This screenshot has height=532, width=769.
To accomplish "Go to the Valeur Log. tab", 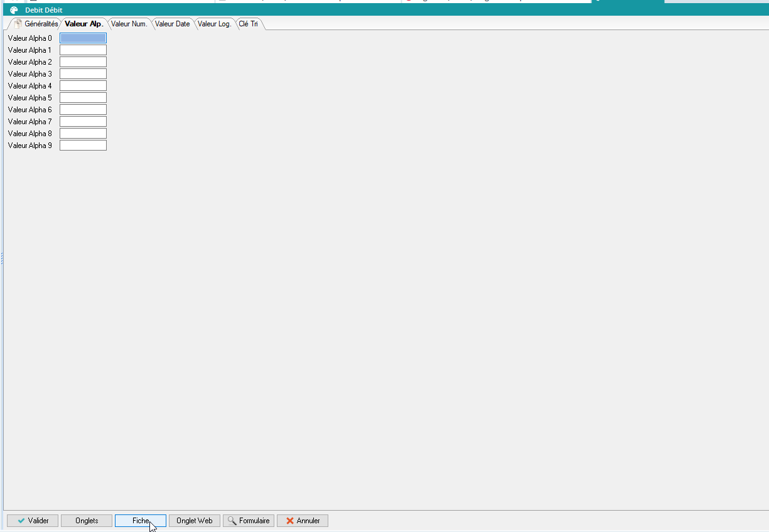I will 214,24.
